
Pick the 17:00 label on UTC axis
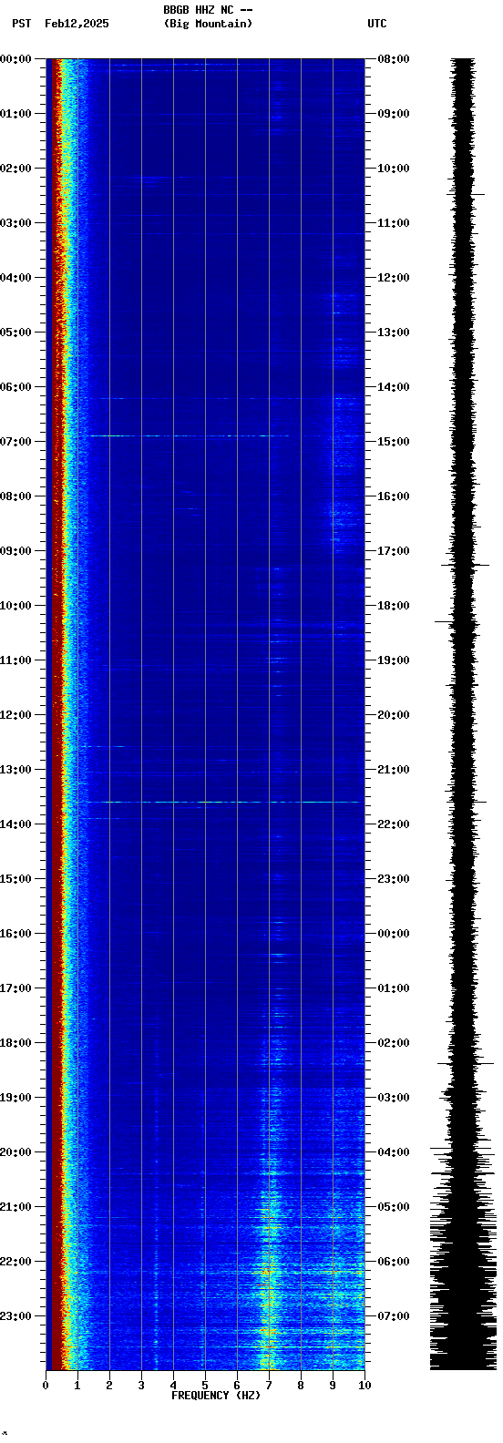394,551
